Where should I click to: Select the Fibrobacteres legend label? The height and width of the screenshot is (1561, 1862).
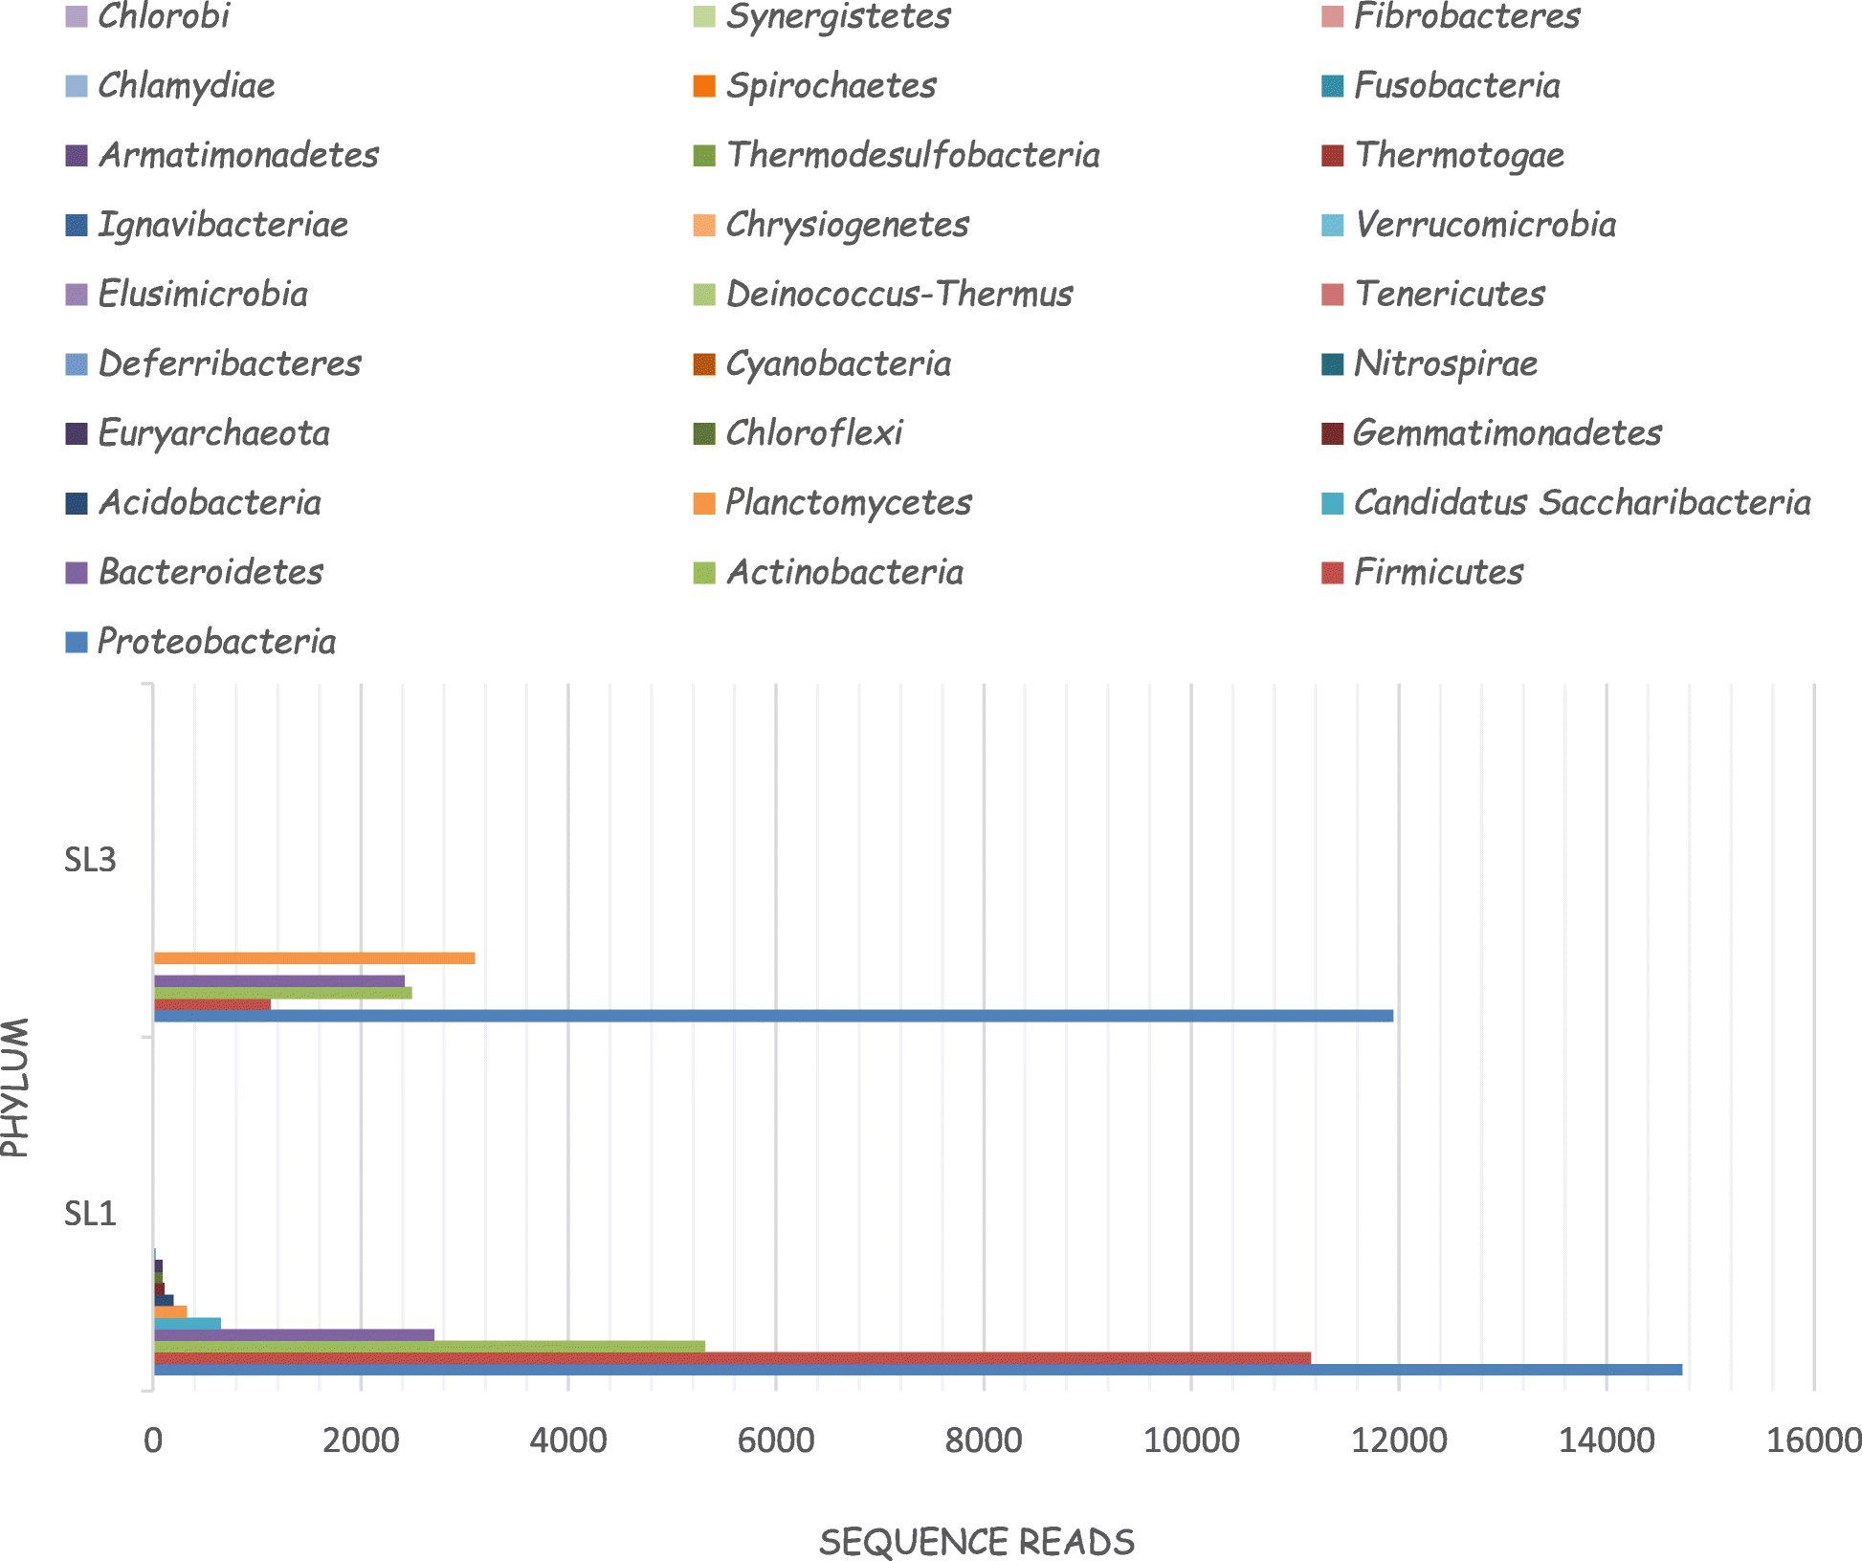tap(1467, 16)
